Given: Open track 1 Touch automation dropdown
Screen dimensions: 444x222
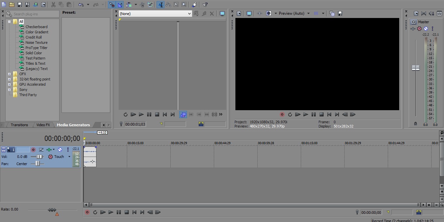Looking at the screenshot, I should [x=69, y=157].
